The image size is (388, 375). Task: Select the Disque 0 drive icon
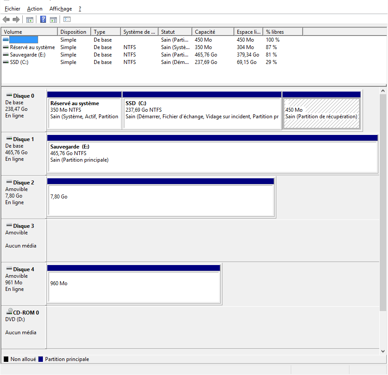click(x=9, y=95)
